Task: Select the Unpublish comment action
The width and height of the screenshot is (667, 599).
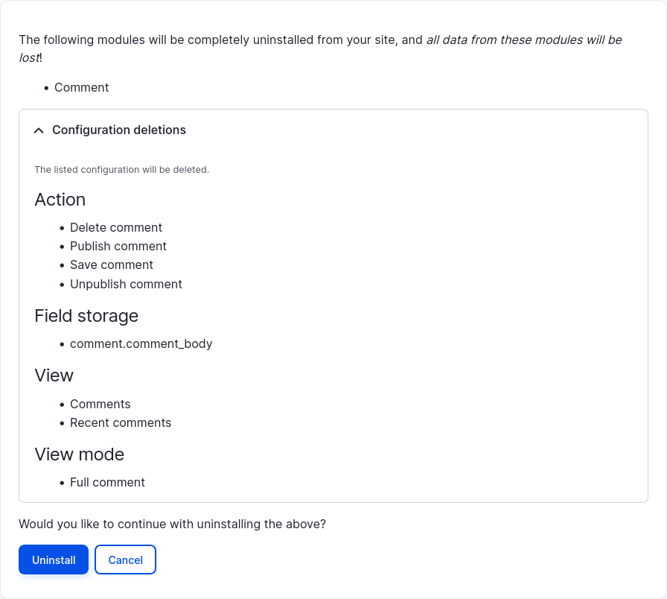Action: [x=126, y=284]
